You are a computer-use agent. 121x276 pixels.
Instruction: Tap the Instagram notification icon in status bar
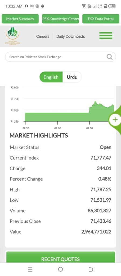pyautogui.click(x=37, y=6)
